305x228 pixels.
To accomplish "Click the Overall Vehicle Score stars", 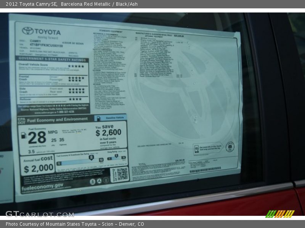I will point(76,66).
